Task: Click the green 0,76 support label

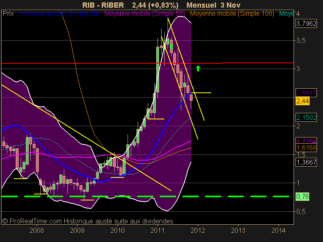Action: pos(302,196)
